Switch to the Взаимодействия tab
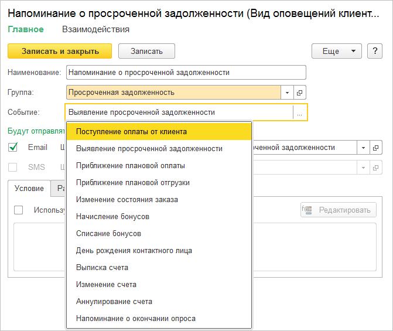This screenshot has height=331, width=393. click(x=95, y=29)
